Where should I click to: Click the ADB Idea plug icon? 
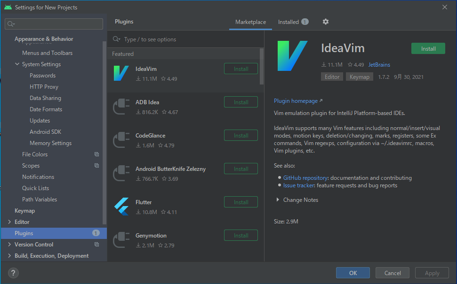pos(121,107)
